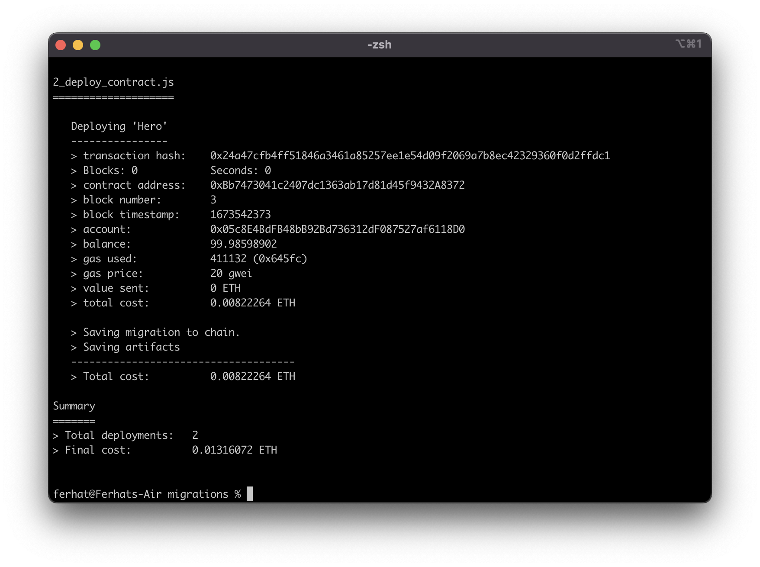Click the block timestamp value 1673542373
Viewport: 760px width, 567px height.
[x=241, y=215]
